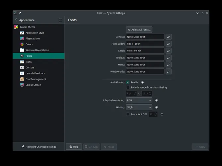Enable the Force font DPI checkbox
This screenshot has width=222, height=166.
pos(128,114)
